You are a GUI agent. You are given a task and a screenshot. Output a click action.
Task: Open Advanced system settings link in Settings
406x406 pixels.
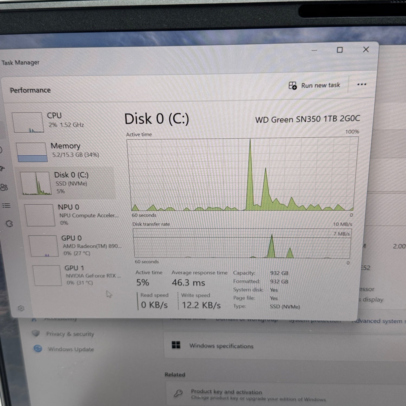tap(379, 321)
